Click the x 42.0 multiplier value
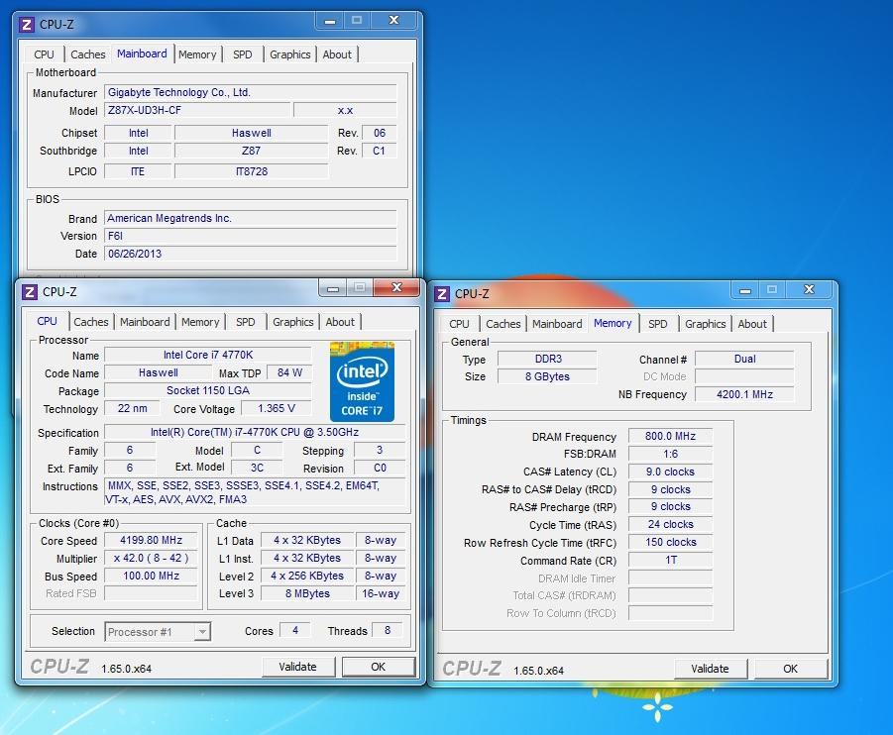The width and height of the screenshot is (893, 735). point(151,558)
